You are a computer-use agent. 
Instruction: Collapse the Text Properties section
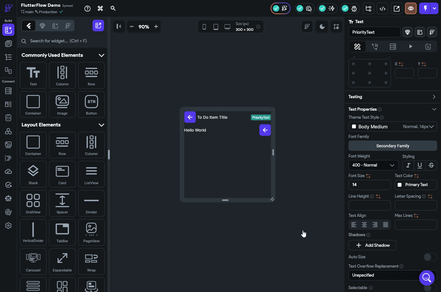[434, 109]
